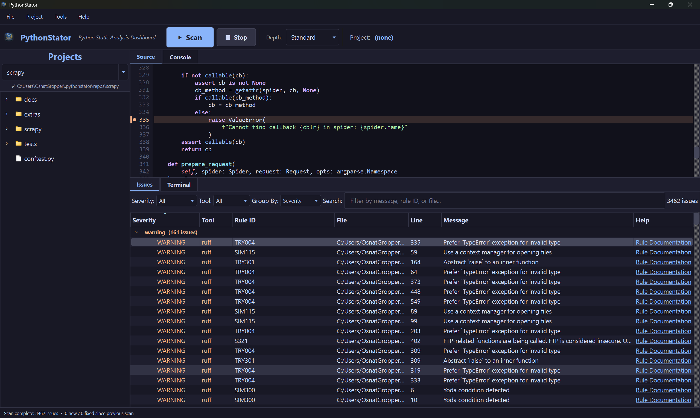The height and width of the screenshot is (418, 700).
Task: Select the S321 FTP-related warning row
Action: pos(412,341)
